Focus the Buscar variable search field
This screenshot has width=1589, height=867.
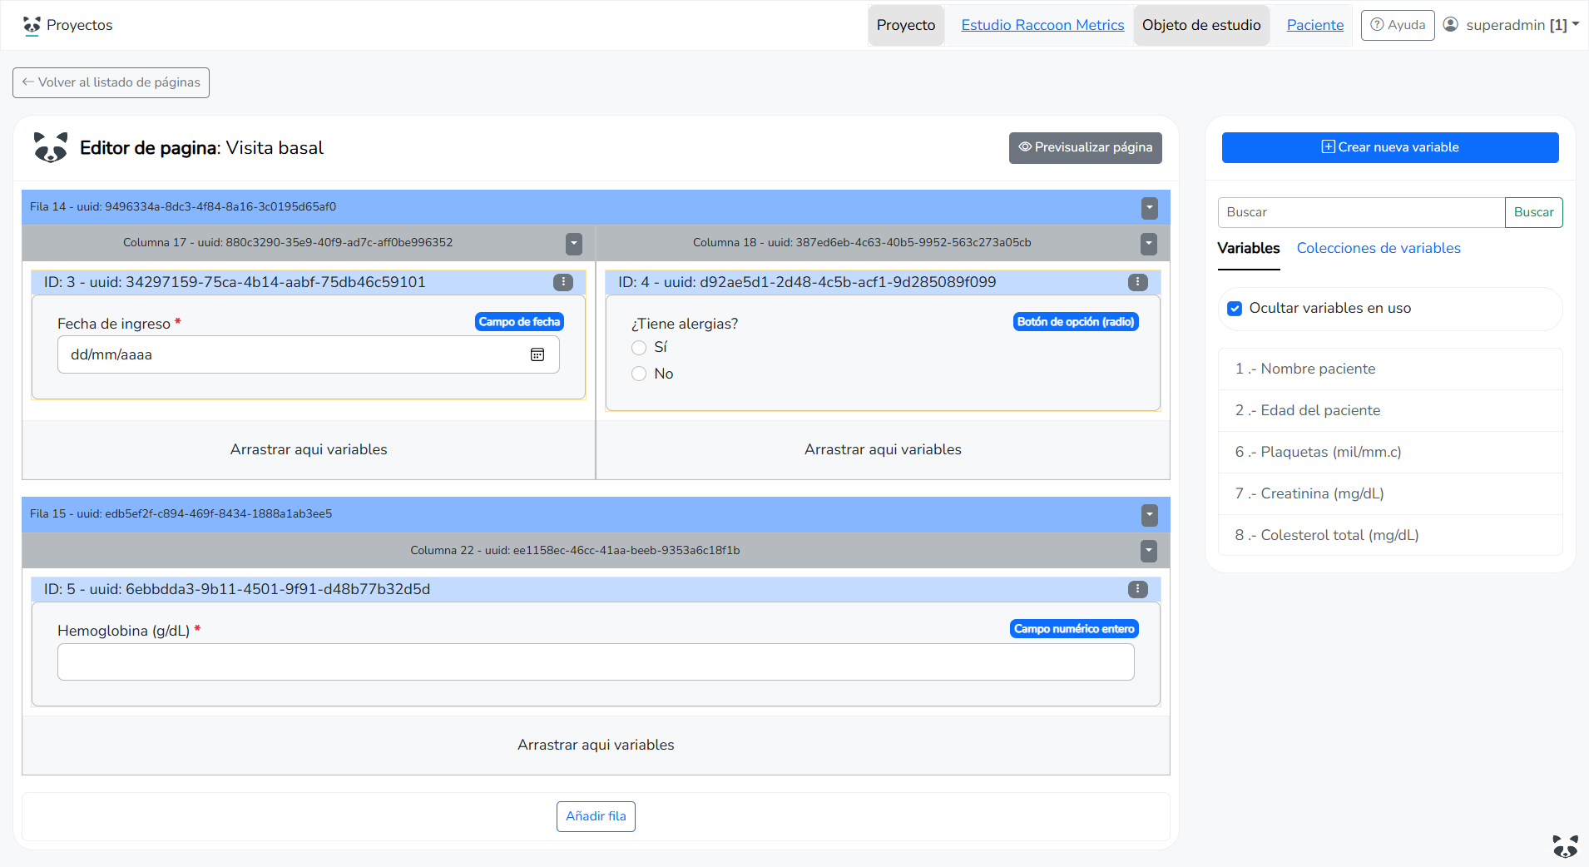tap(1361, 212)
